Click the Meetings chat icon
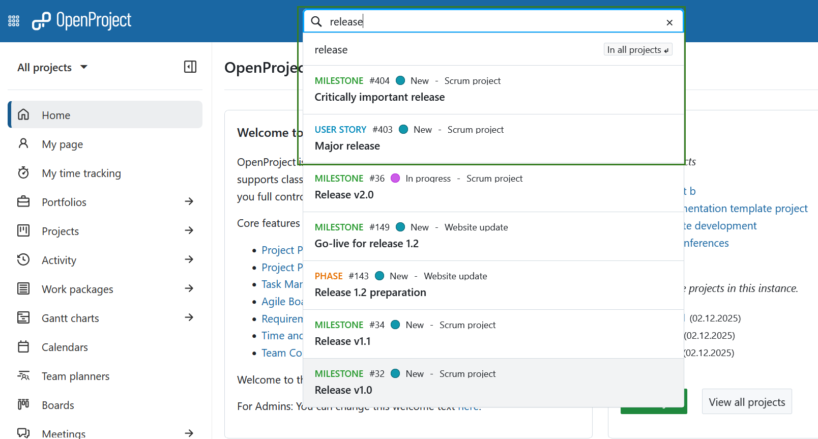Screen dimensions: 818x439 pyautogui.click(x=23, y=433)
